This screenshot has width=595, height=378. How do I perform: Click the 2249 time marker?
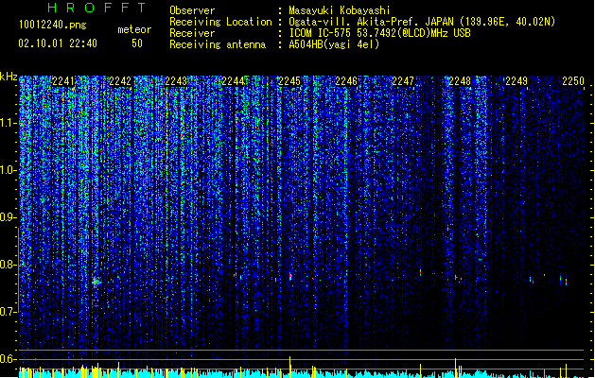(516, 81)
